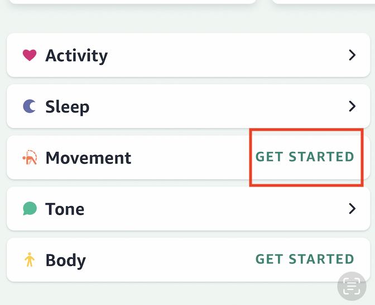Tap the green speech bubble Tone icon

click(x=30, y=209)
